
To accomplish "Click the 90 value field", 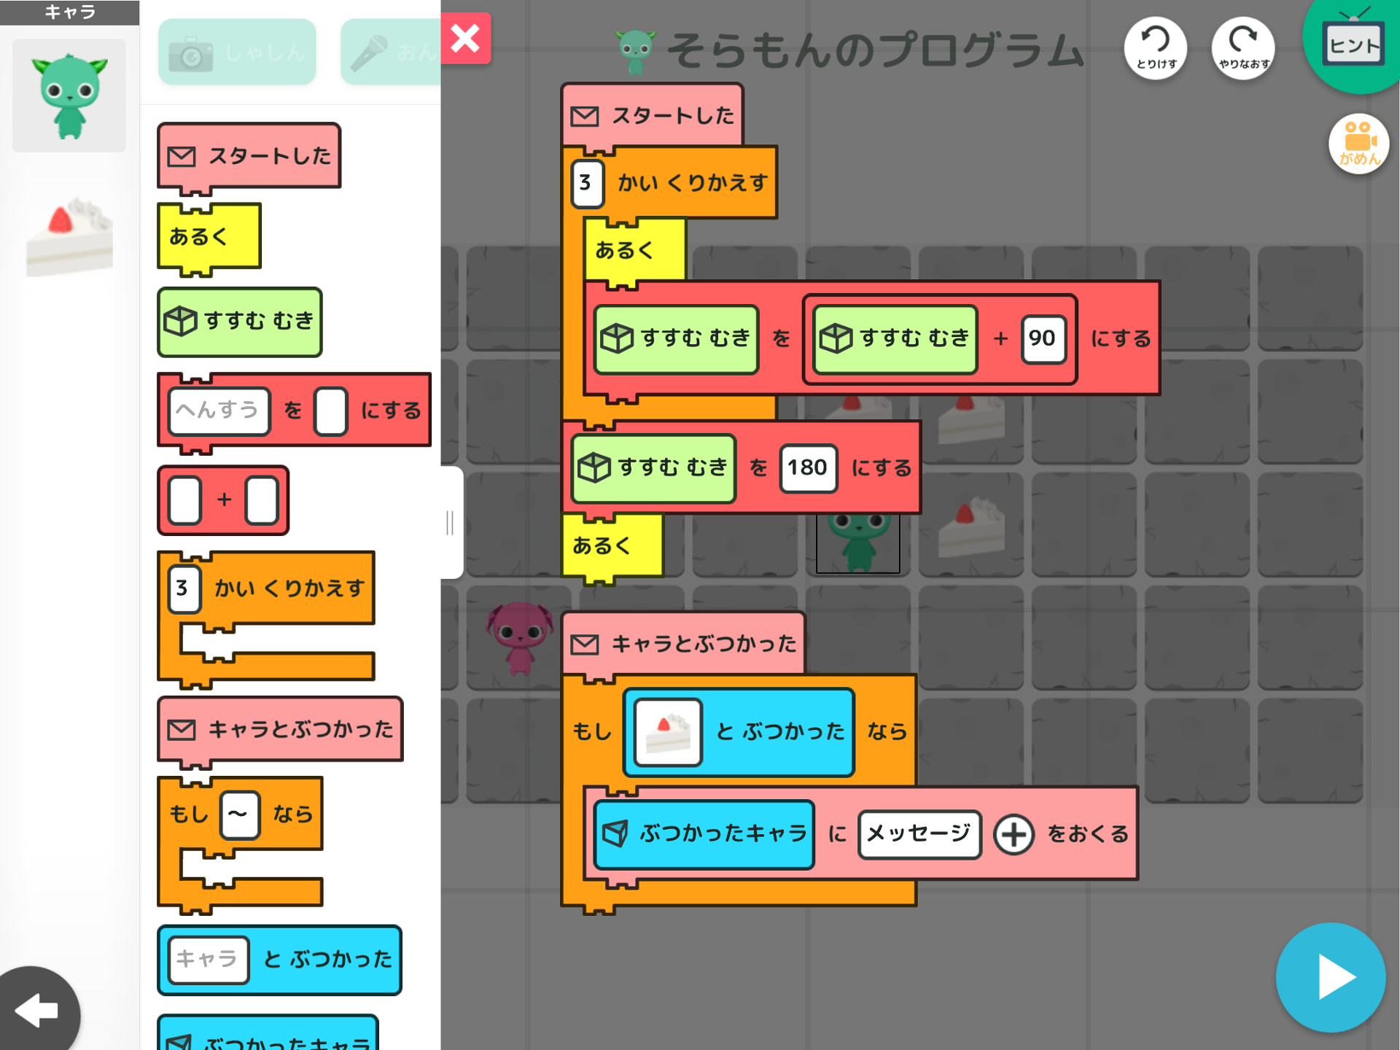I will click(x=1043, y=338).
